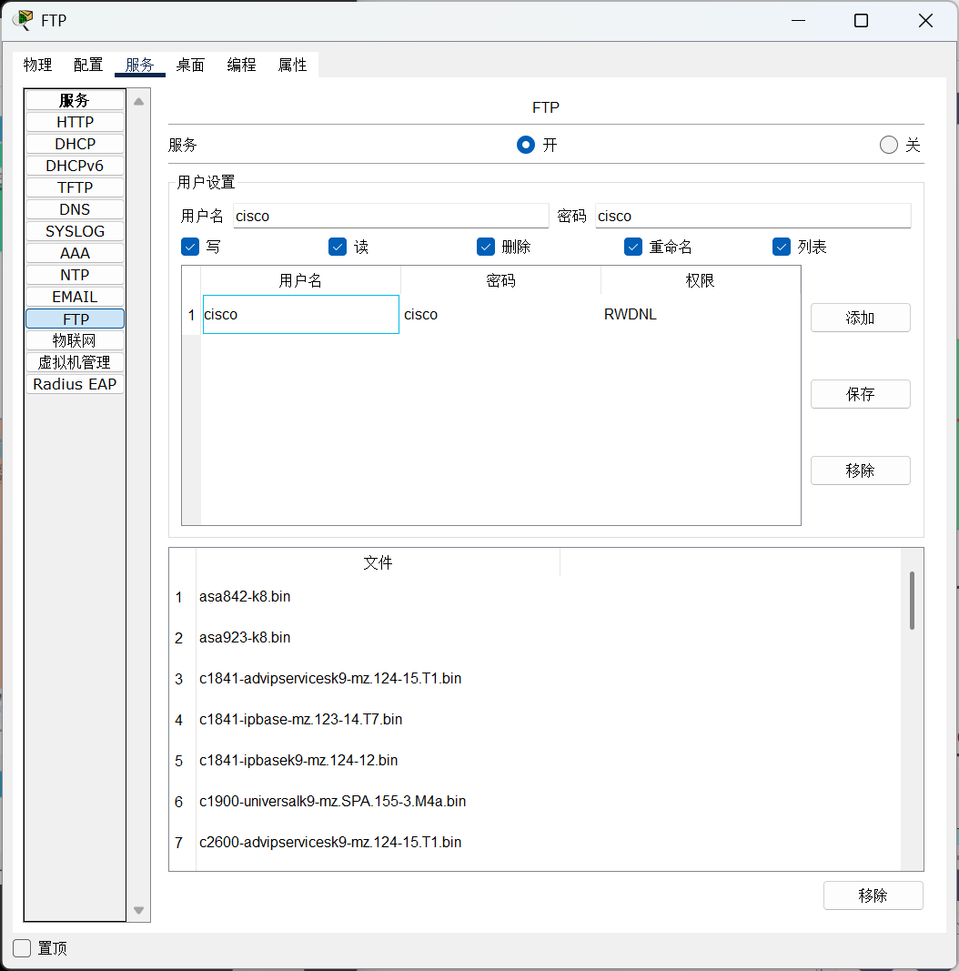Open the 桌面 tab
Image resolution: width=959 pixels, height=971 pixels.
pyautogui.click(x=190, y=65)
